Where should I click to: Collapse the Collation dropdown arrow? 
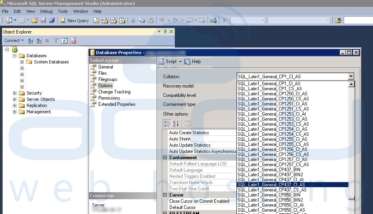pos(351,77)
